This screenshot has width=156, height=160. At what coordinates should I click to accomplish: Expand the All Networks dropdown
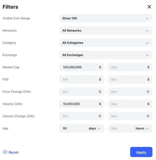(106, 31)
